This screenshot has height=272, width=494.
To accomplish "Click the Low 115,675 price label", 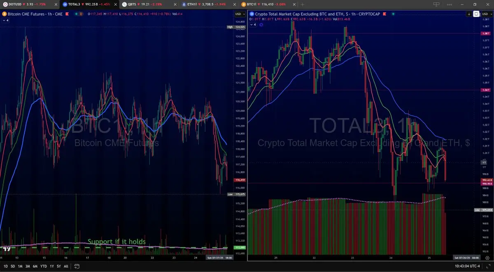I will click(x=236, y=194).
